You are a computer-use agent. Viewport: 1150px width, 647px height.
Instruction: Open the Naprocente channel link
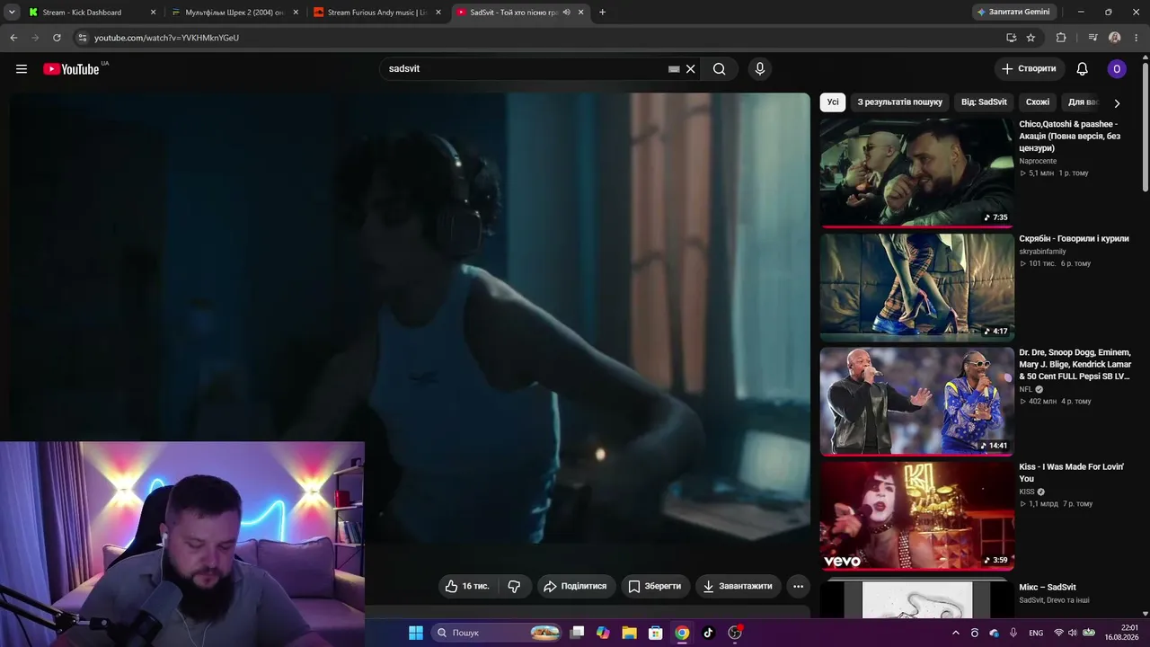click(x=1038, y=161)
